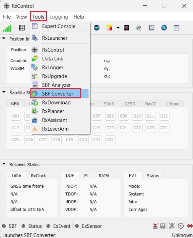The height and width of the screenshot is (238, 193).
Task: Switch to the Status tab beside PVT
Action: [153, 176]
